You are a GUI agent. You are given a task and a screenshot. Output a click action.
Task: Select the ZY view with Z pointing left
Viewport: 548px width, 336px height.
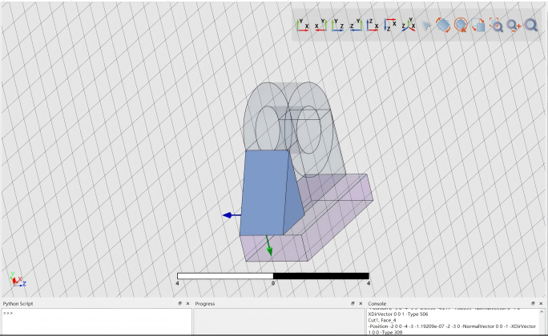tap(356, 26)
